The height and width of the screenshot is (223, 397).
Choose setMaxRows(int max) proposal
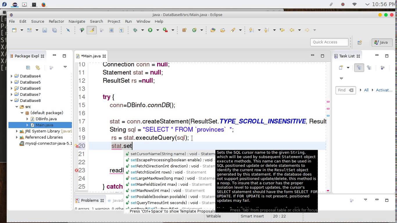click(x=171, y=190)
